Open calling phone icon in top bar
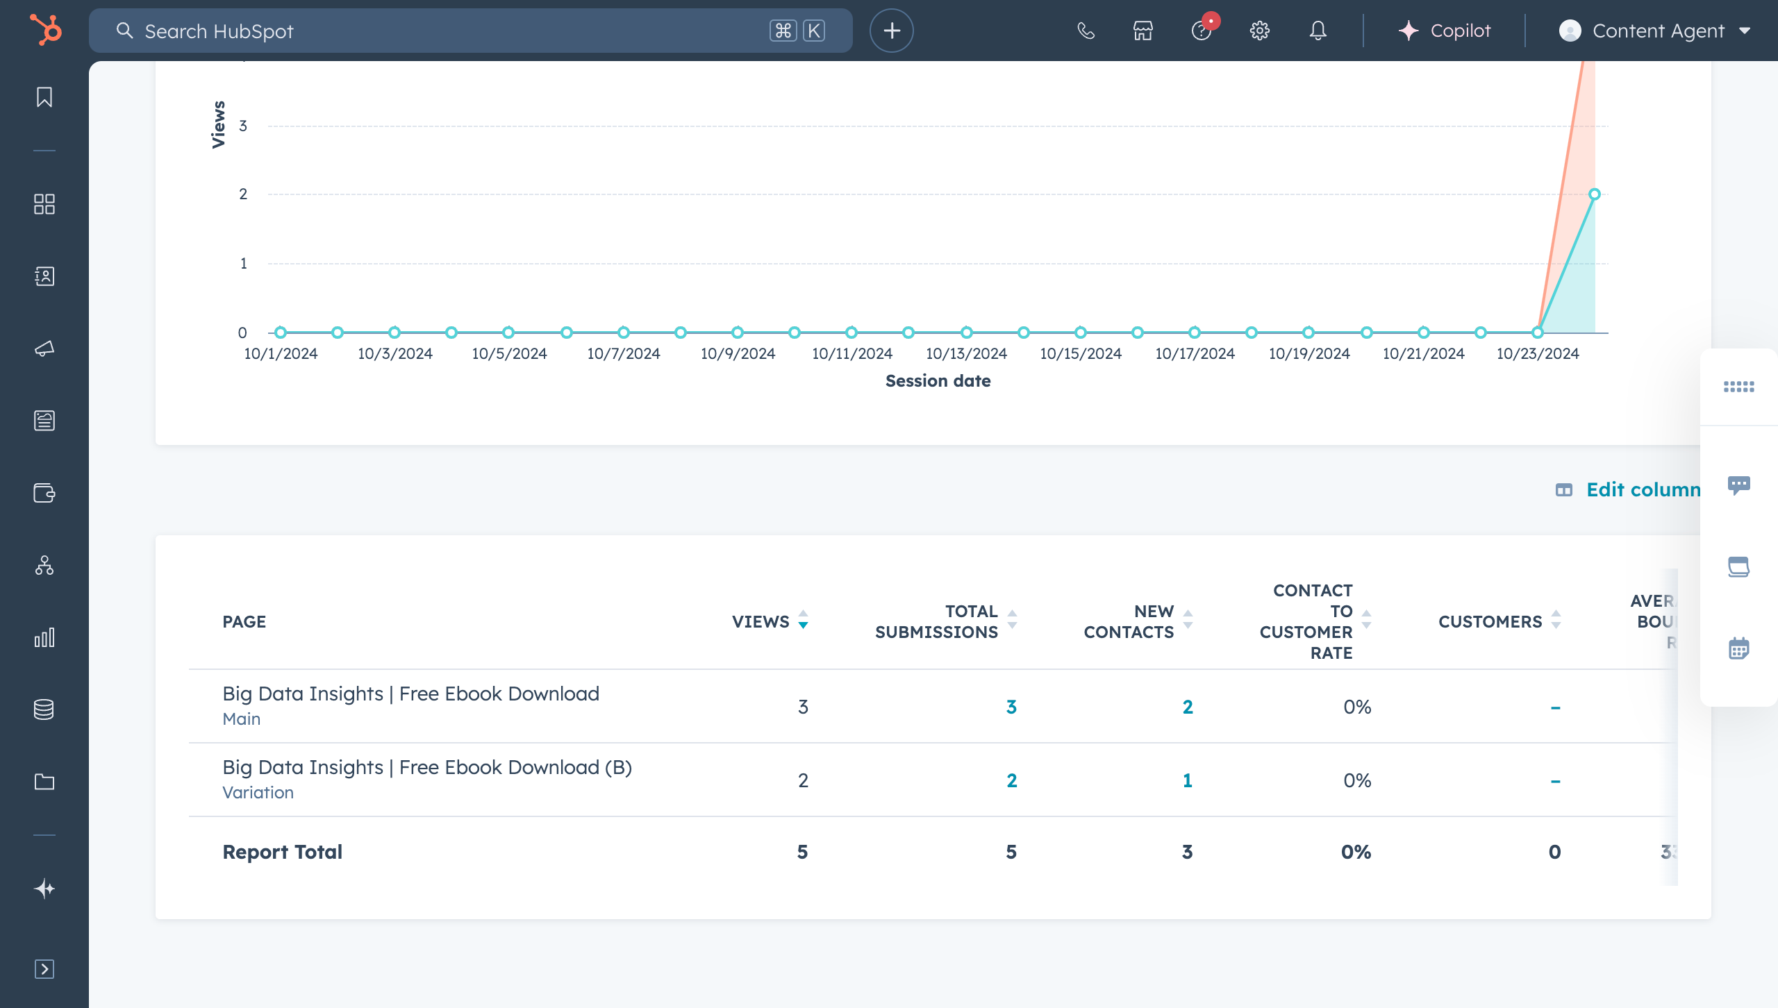The width and height of the screenshot is (1778, 1008). 1086,31
